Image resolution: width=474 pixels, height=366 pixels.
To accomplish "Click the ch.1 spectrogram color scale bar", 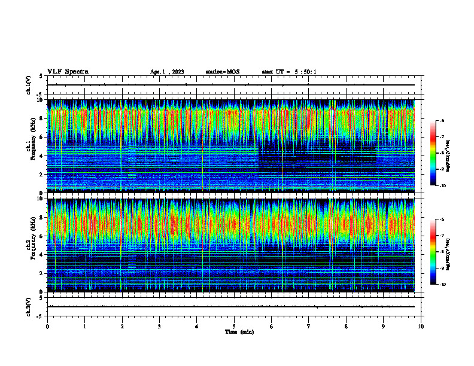I will [x=433, y=153].
